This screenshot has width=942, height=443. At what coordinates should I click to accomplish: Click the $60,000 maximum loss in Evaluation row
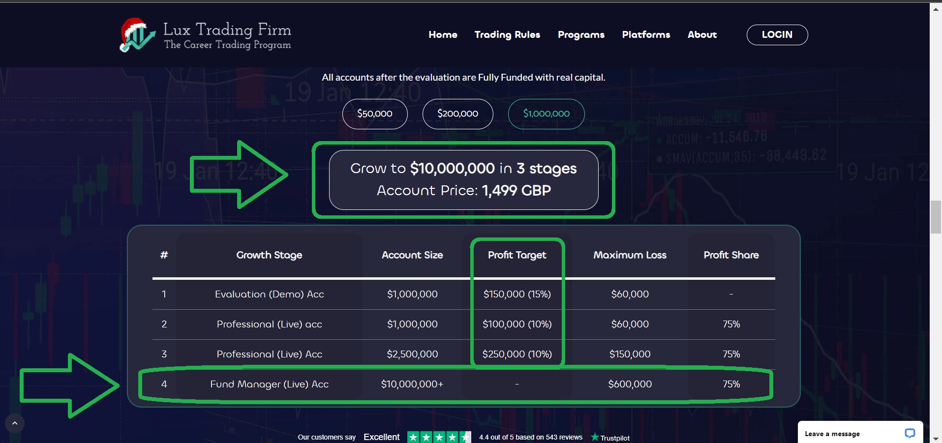click(630, 294)
